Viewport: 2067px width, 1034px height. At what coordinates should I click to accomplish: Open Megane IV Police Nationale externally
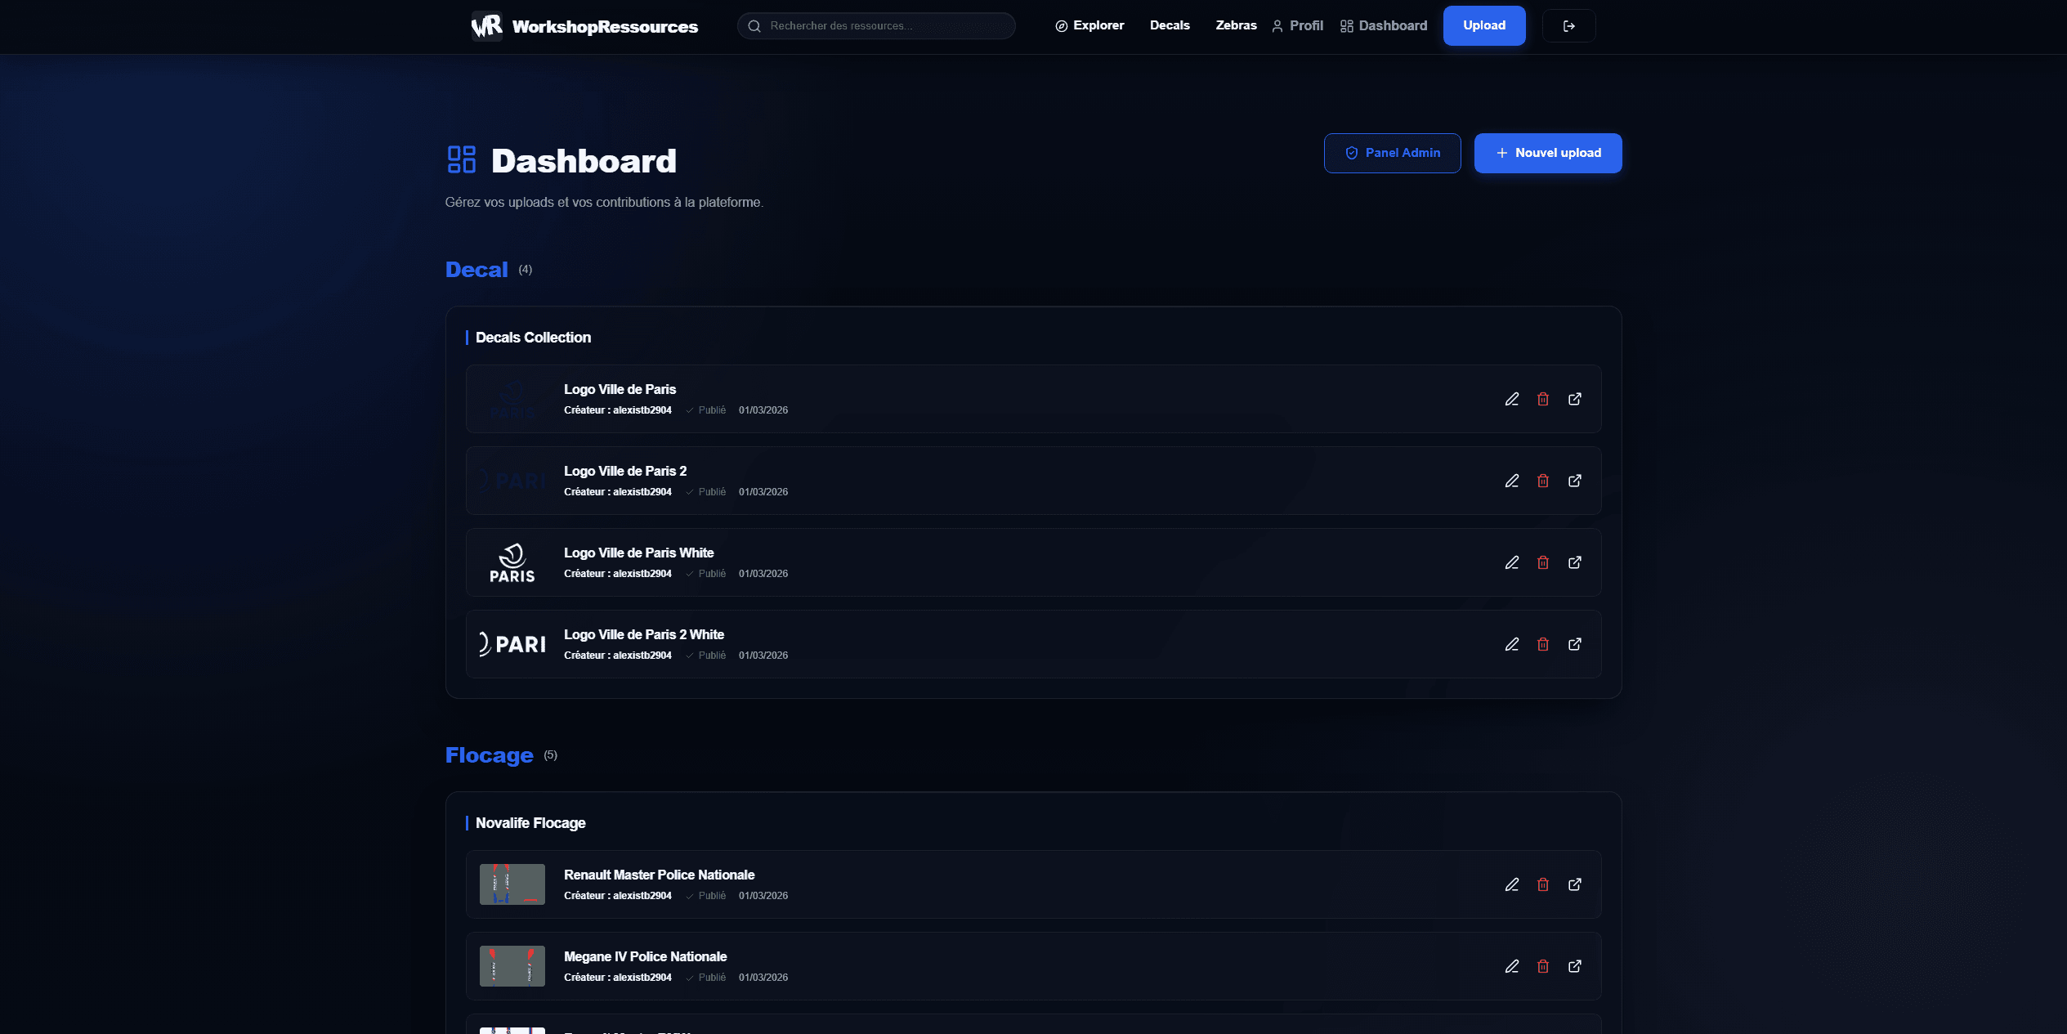click(1575, 966)
